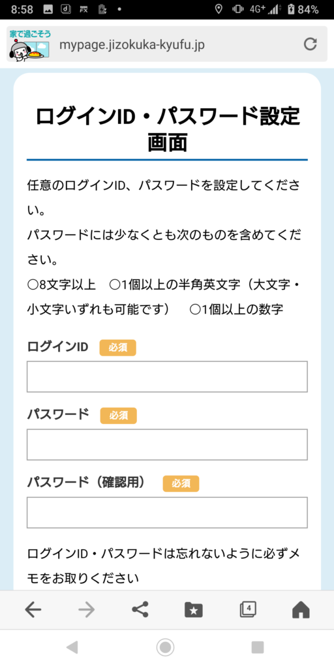Tap the Android back triangle button
Viewport: 334px width, 668px height.
(x=72, y=648)
